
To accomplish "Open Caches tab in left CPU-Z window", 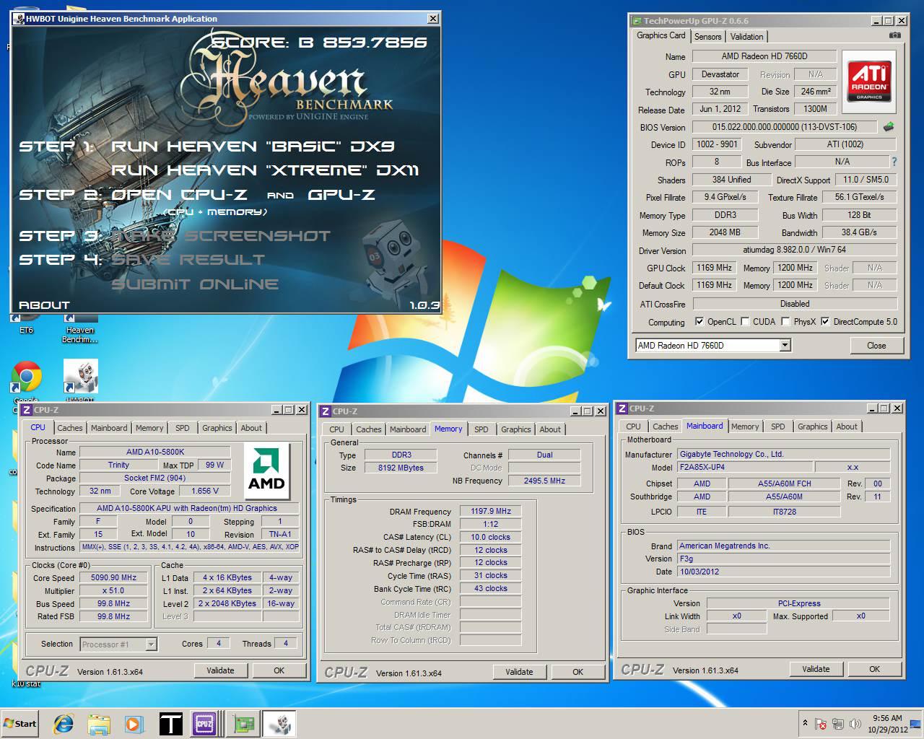I will click(x=70, y=428).
